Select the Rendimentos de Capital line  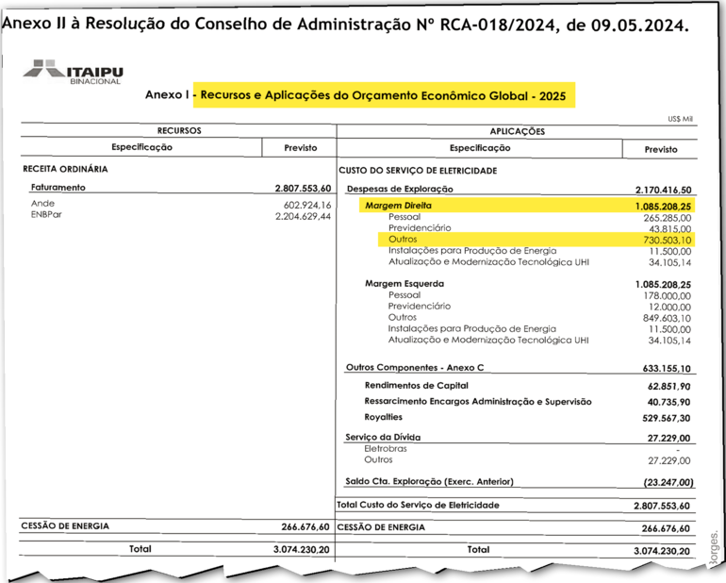pyautogui.click(x=414, y=385)
